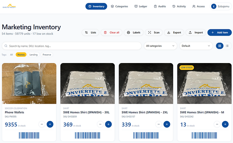Image resolution: width=233 pixels, height=143 pixels.
Task: Go to the Categories tab
Action: 119,6
